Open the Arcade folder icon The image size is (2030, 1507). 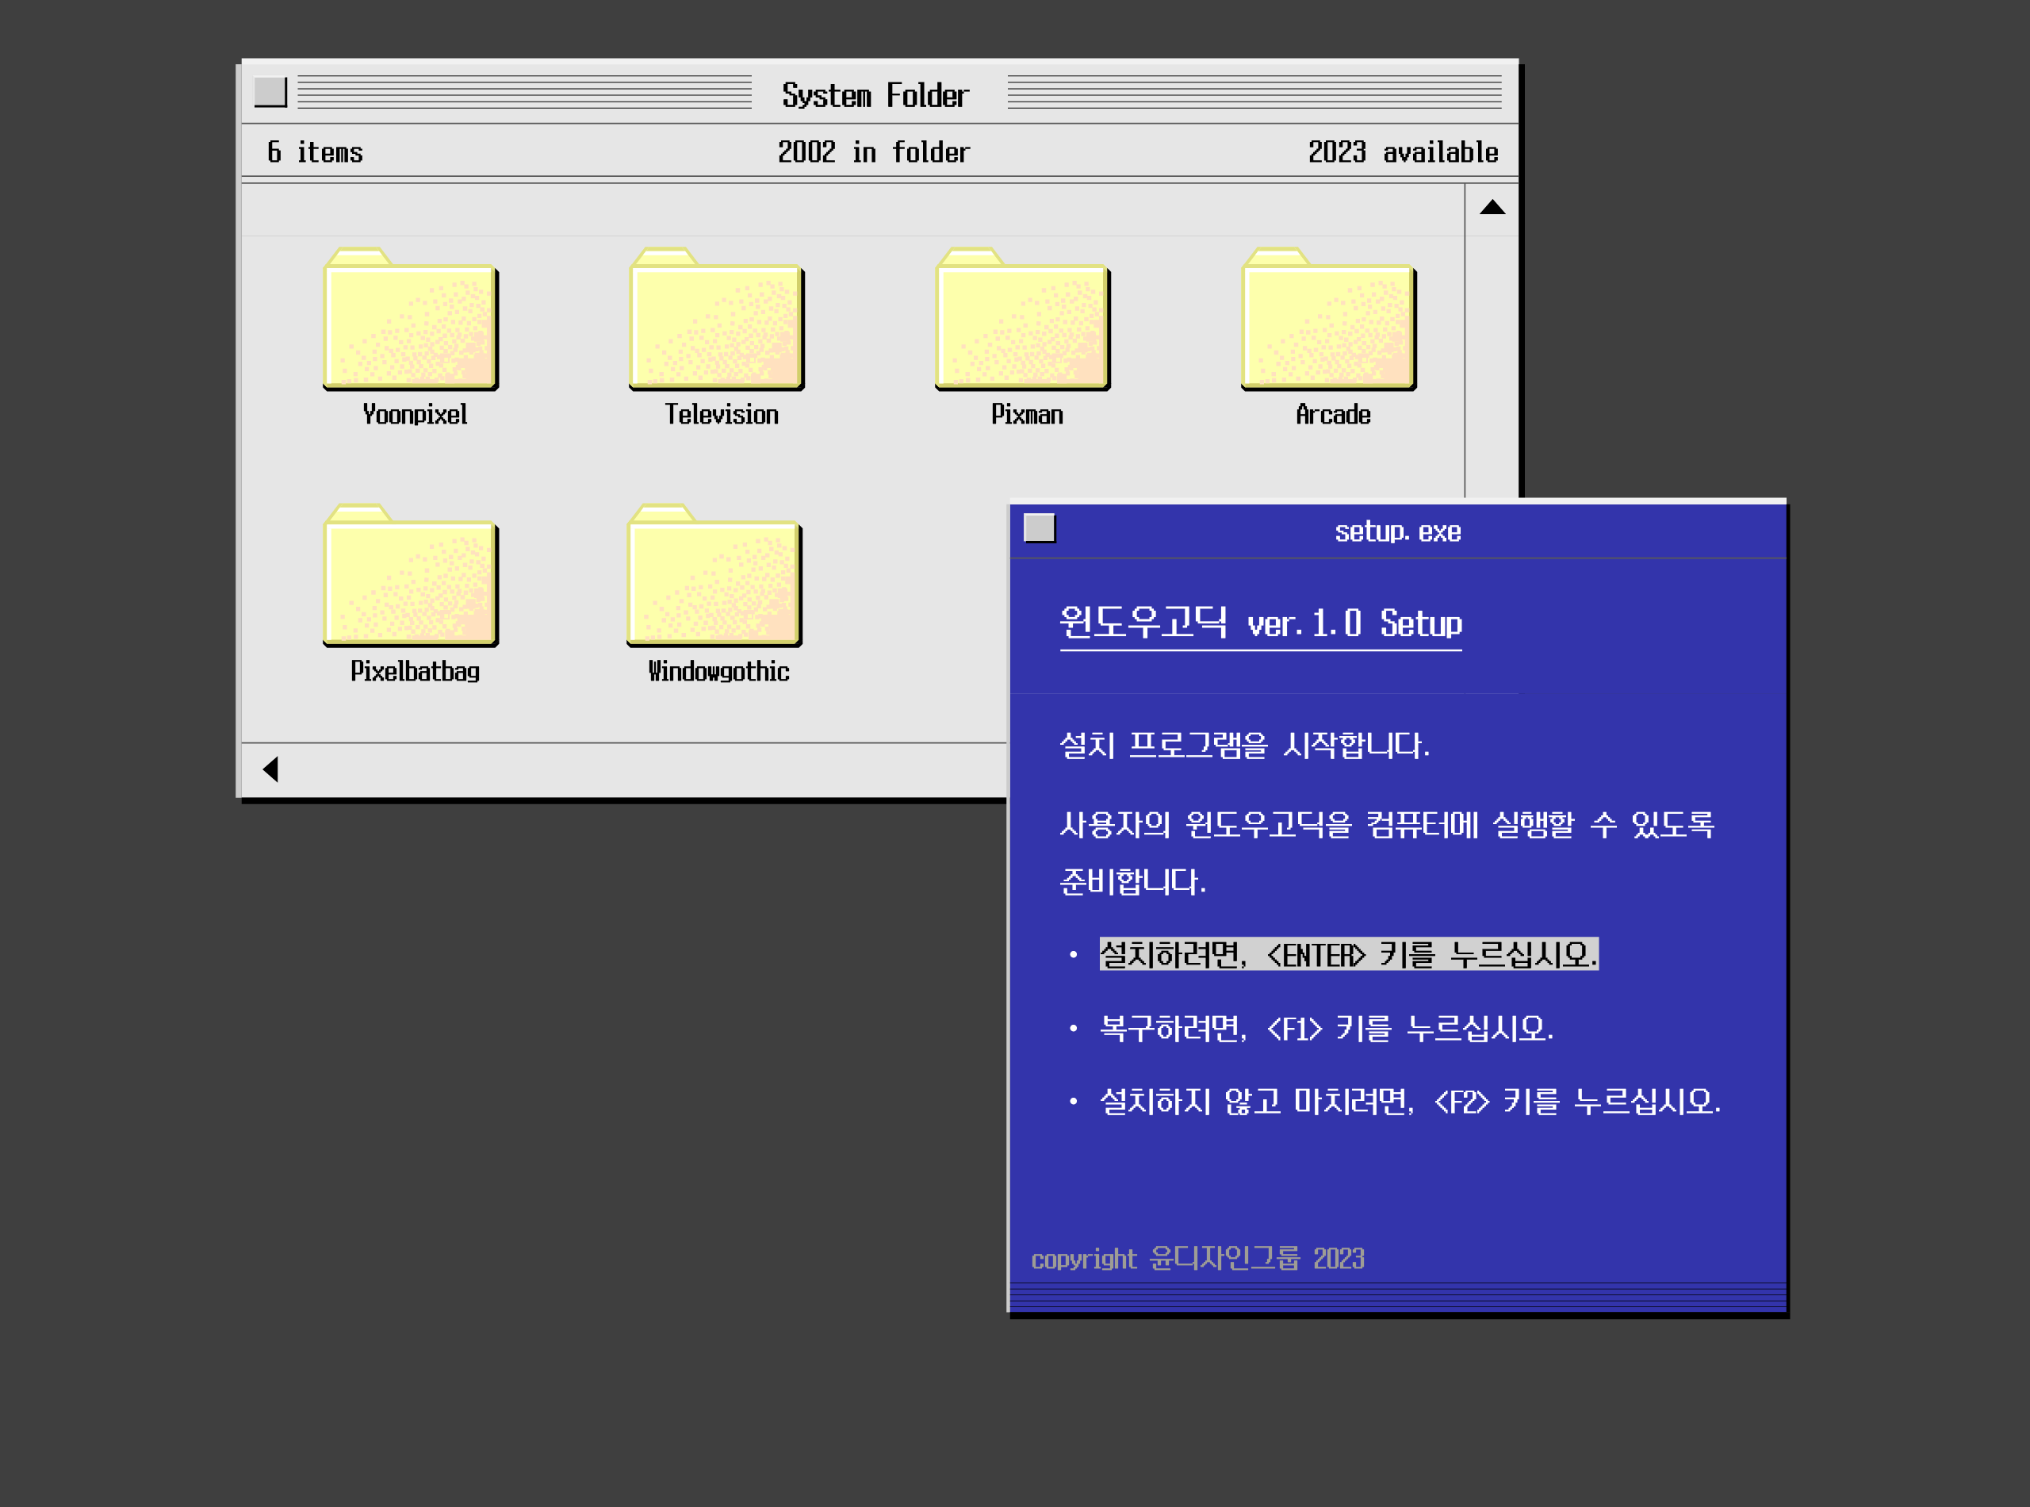(1329, 320)
